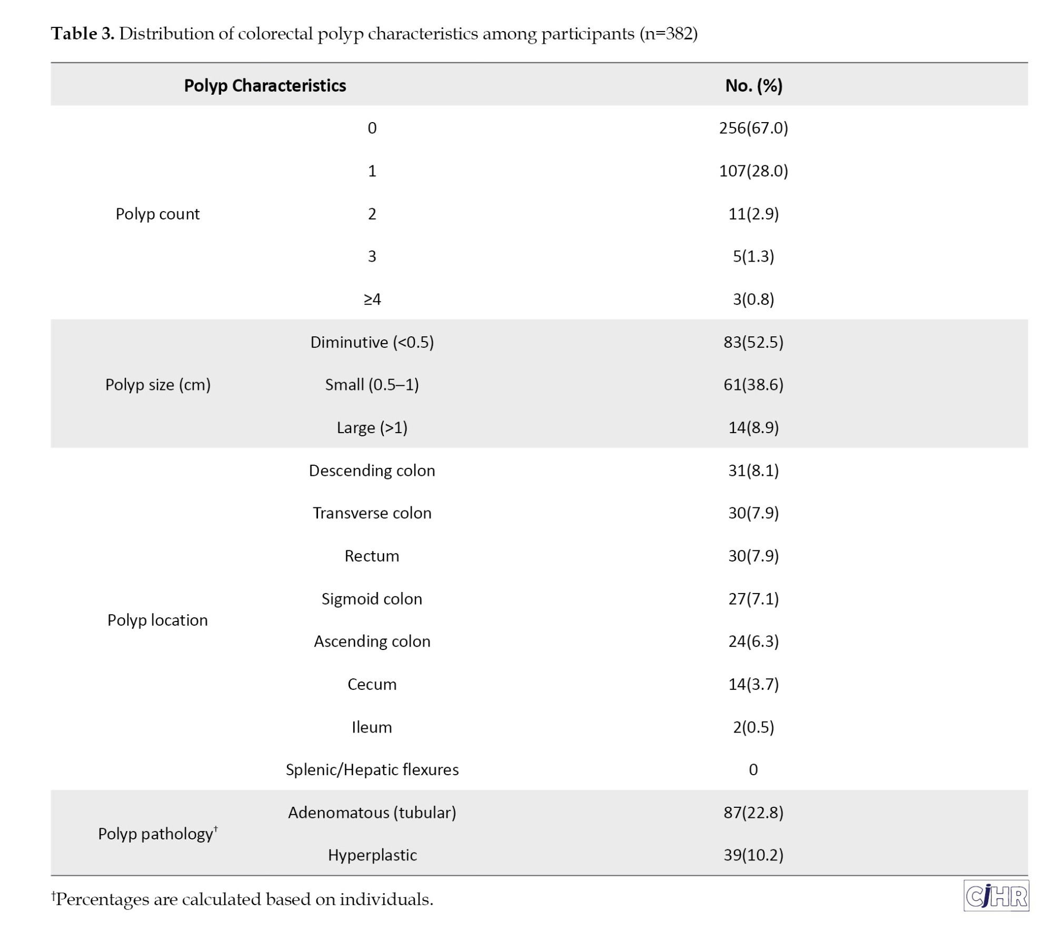Select the Cecum cell
Screen dimensions: 1053x932
coord(372,684)
